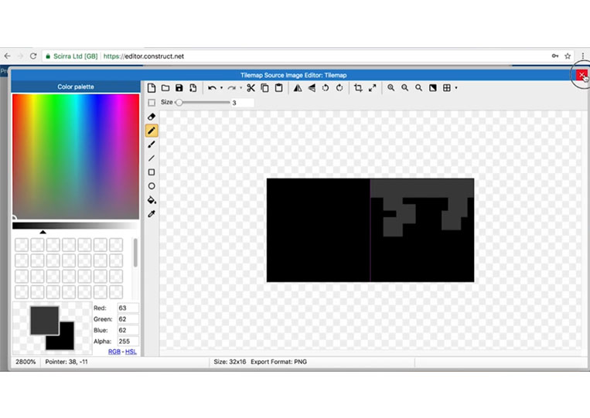Select the Fill bucket tool
590x418 pixels.
(152, 200)
